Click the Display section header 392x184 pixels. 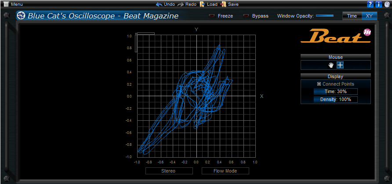[335, 77]
